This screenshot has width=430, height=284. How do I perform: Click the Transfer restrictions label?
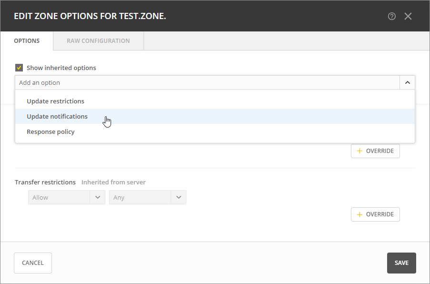pyautogui.click(x=45, y=182)
